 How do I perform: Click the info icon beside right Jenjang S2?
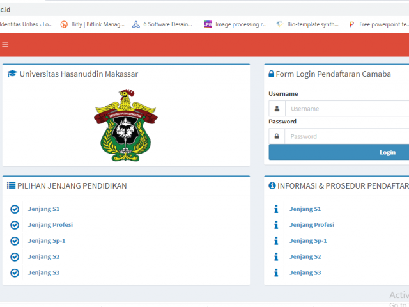(276, 257)
